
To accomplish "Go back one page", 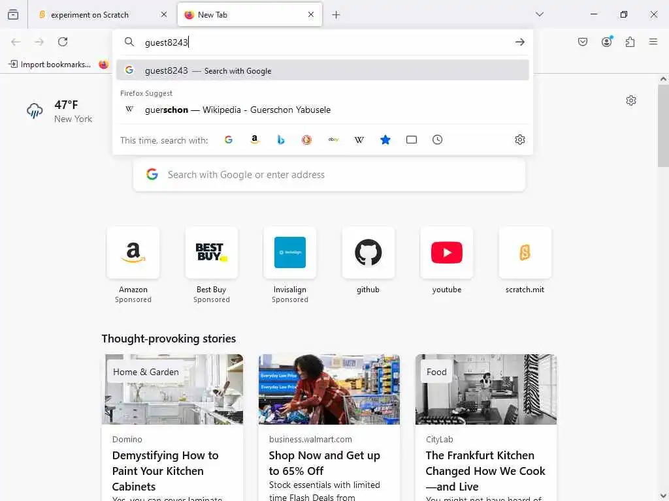I will click(x=16, y=42).
